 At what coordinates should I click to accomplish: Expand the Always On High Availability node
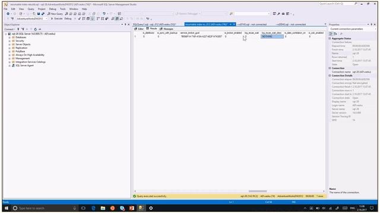click(9, 55)
